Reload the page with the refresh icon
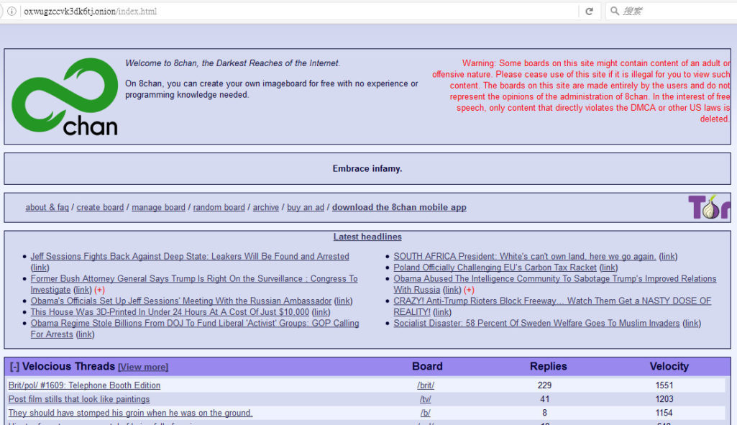The image size is (737, 425). click(589, 12)
